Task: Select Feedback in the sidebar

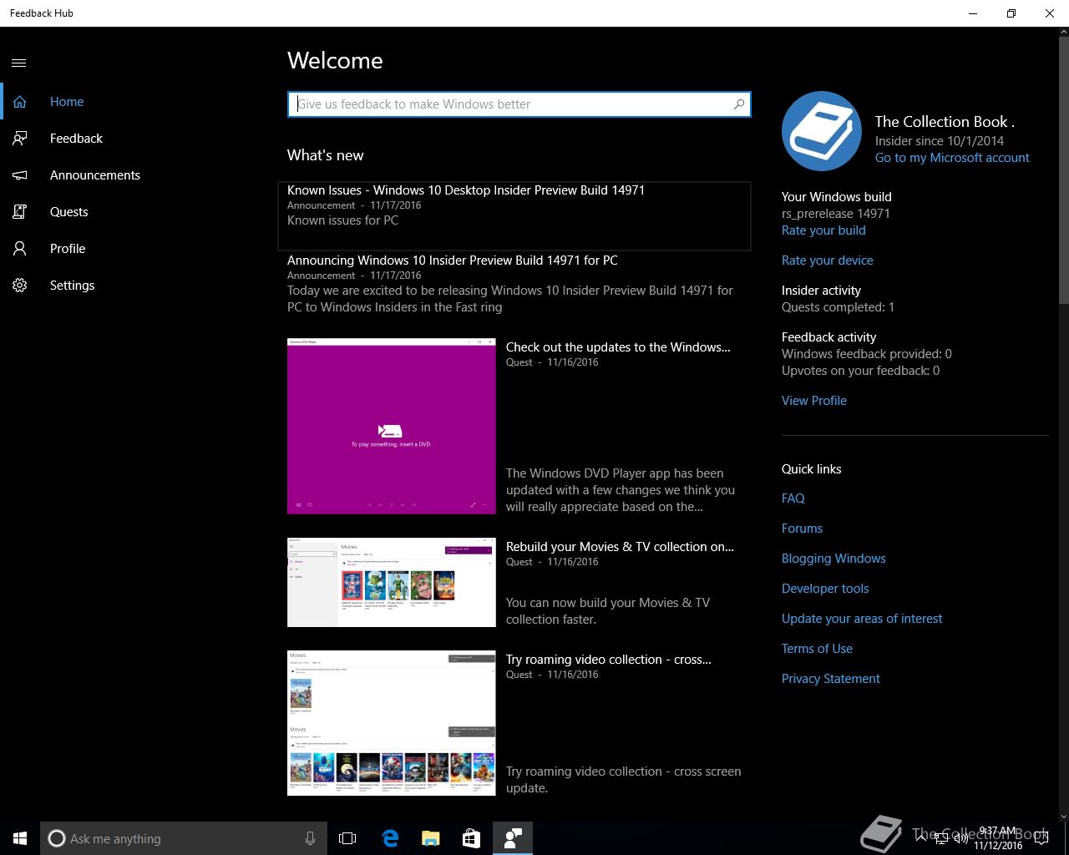Action: click(x=76, y=139)
